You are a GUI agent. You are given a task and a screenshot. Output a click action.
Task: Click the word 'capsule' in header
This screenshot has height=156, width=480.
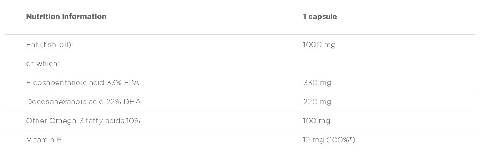tap(323, 17)
